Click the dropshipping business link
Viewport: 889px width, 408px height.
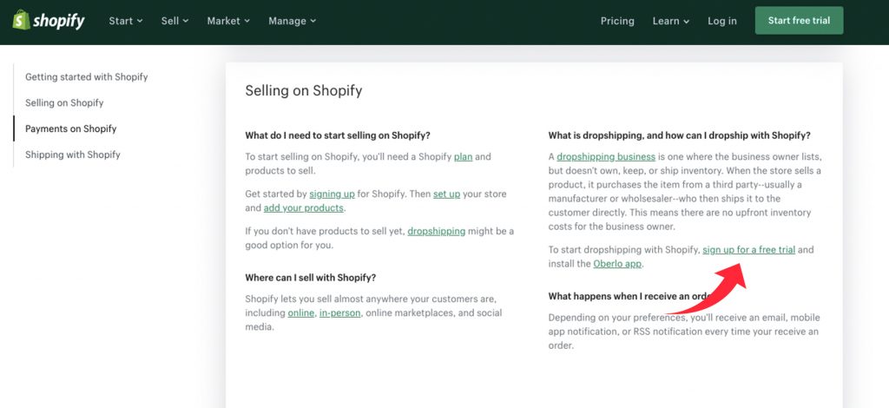pyautogui.click(x=606, y=157)
